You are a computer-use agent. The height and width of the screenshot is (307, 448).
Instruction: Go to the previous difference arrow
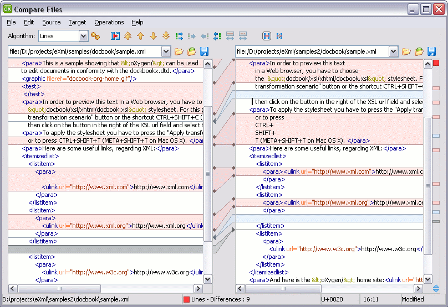coord(141,36)
